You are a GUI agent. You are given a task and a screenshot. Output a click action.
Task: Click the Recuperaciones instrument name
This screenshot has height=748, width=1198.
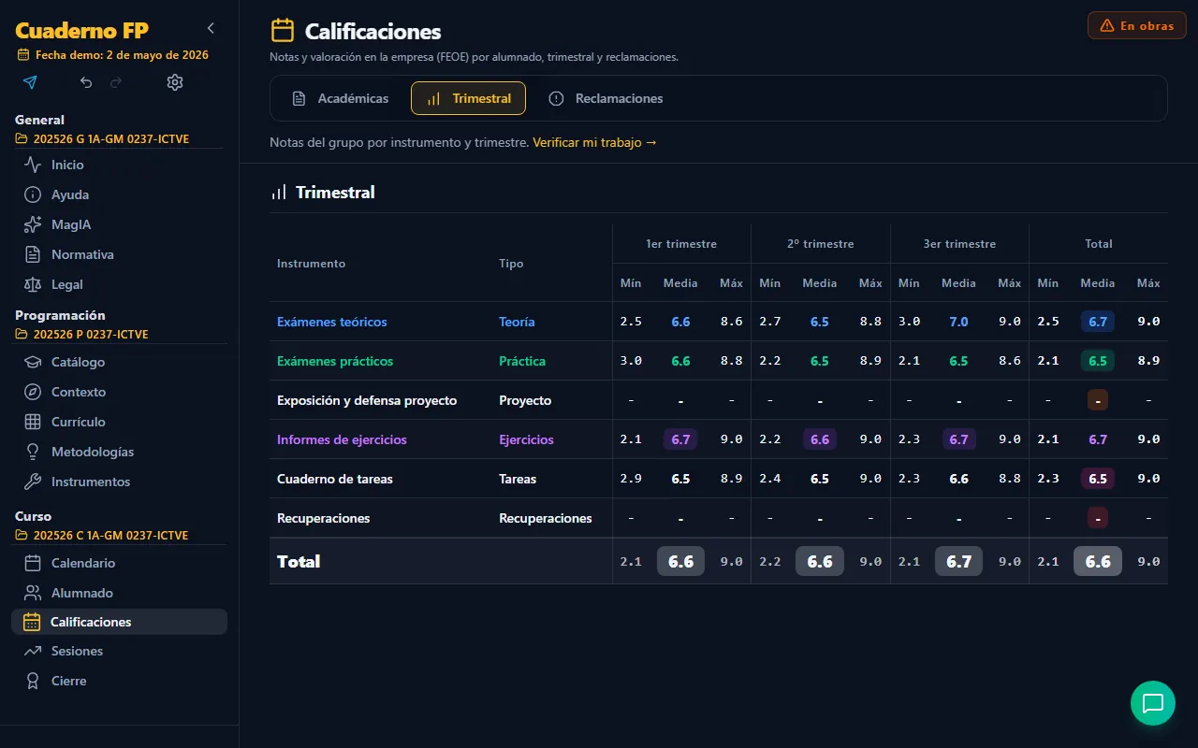324,518
